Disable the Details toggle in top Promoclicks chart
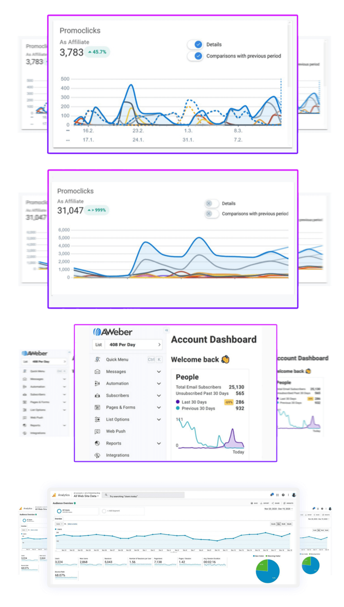This screenshot has height=607, width=344. click(x=195, y=44)
